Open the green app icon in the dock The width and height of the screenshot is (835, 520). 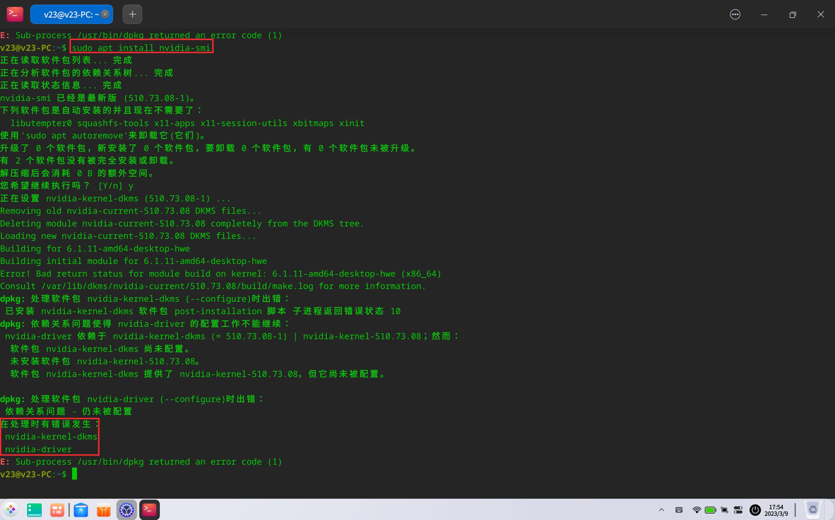tap(35, 510)
